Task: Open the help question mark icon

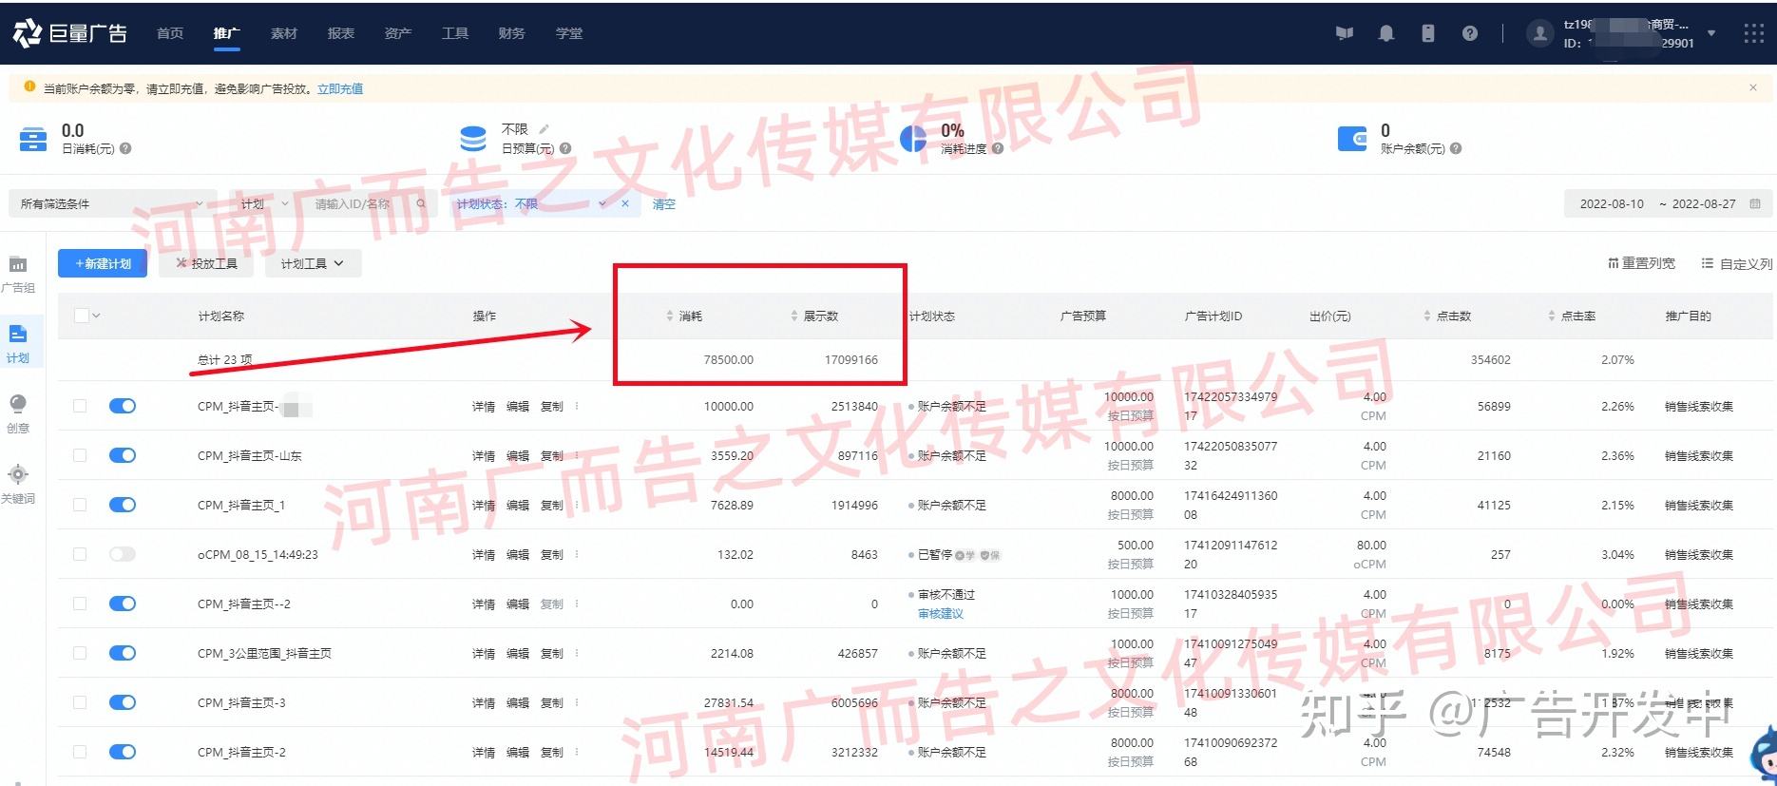Action: 1470,33
